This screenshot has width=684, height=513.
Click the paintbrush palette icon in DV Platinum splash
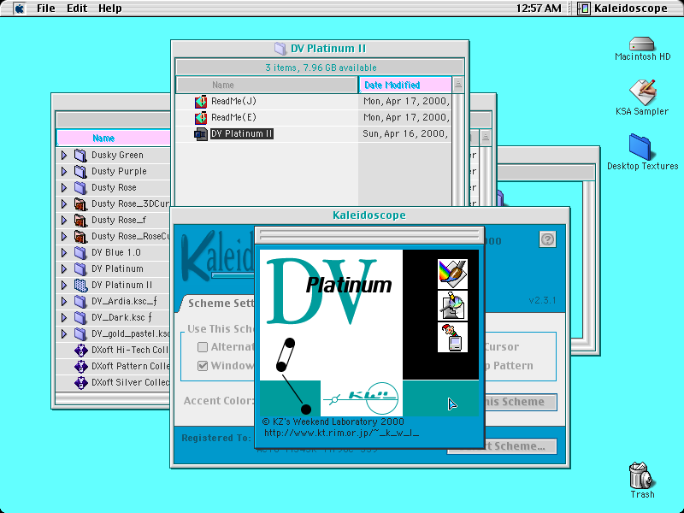(x=452, y=274)
